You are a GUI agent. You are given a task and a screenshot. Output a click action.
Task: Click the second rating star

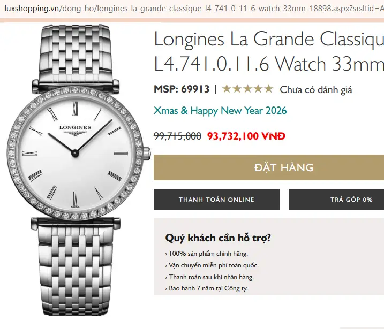coord(237,89)
